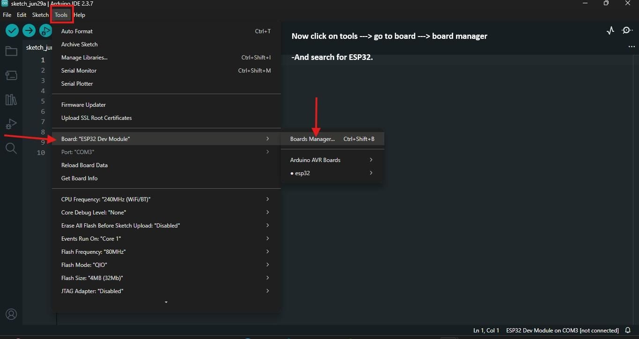Click line number 5 in the gutter

[43, 101]
